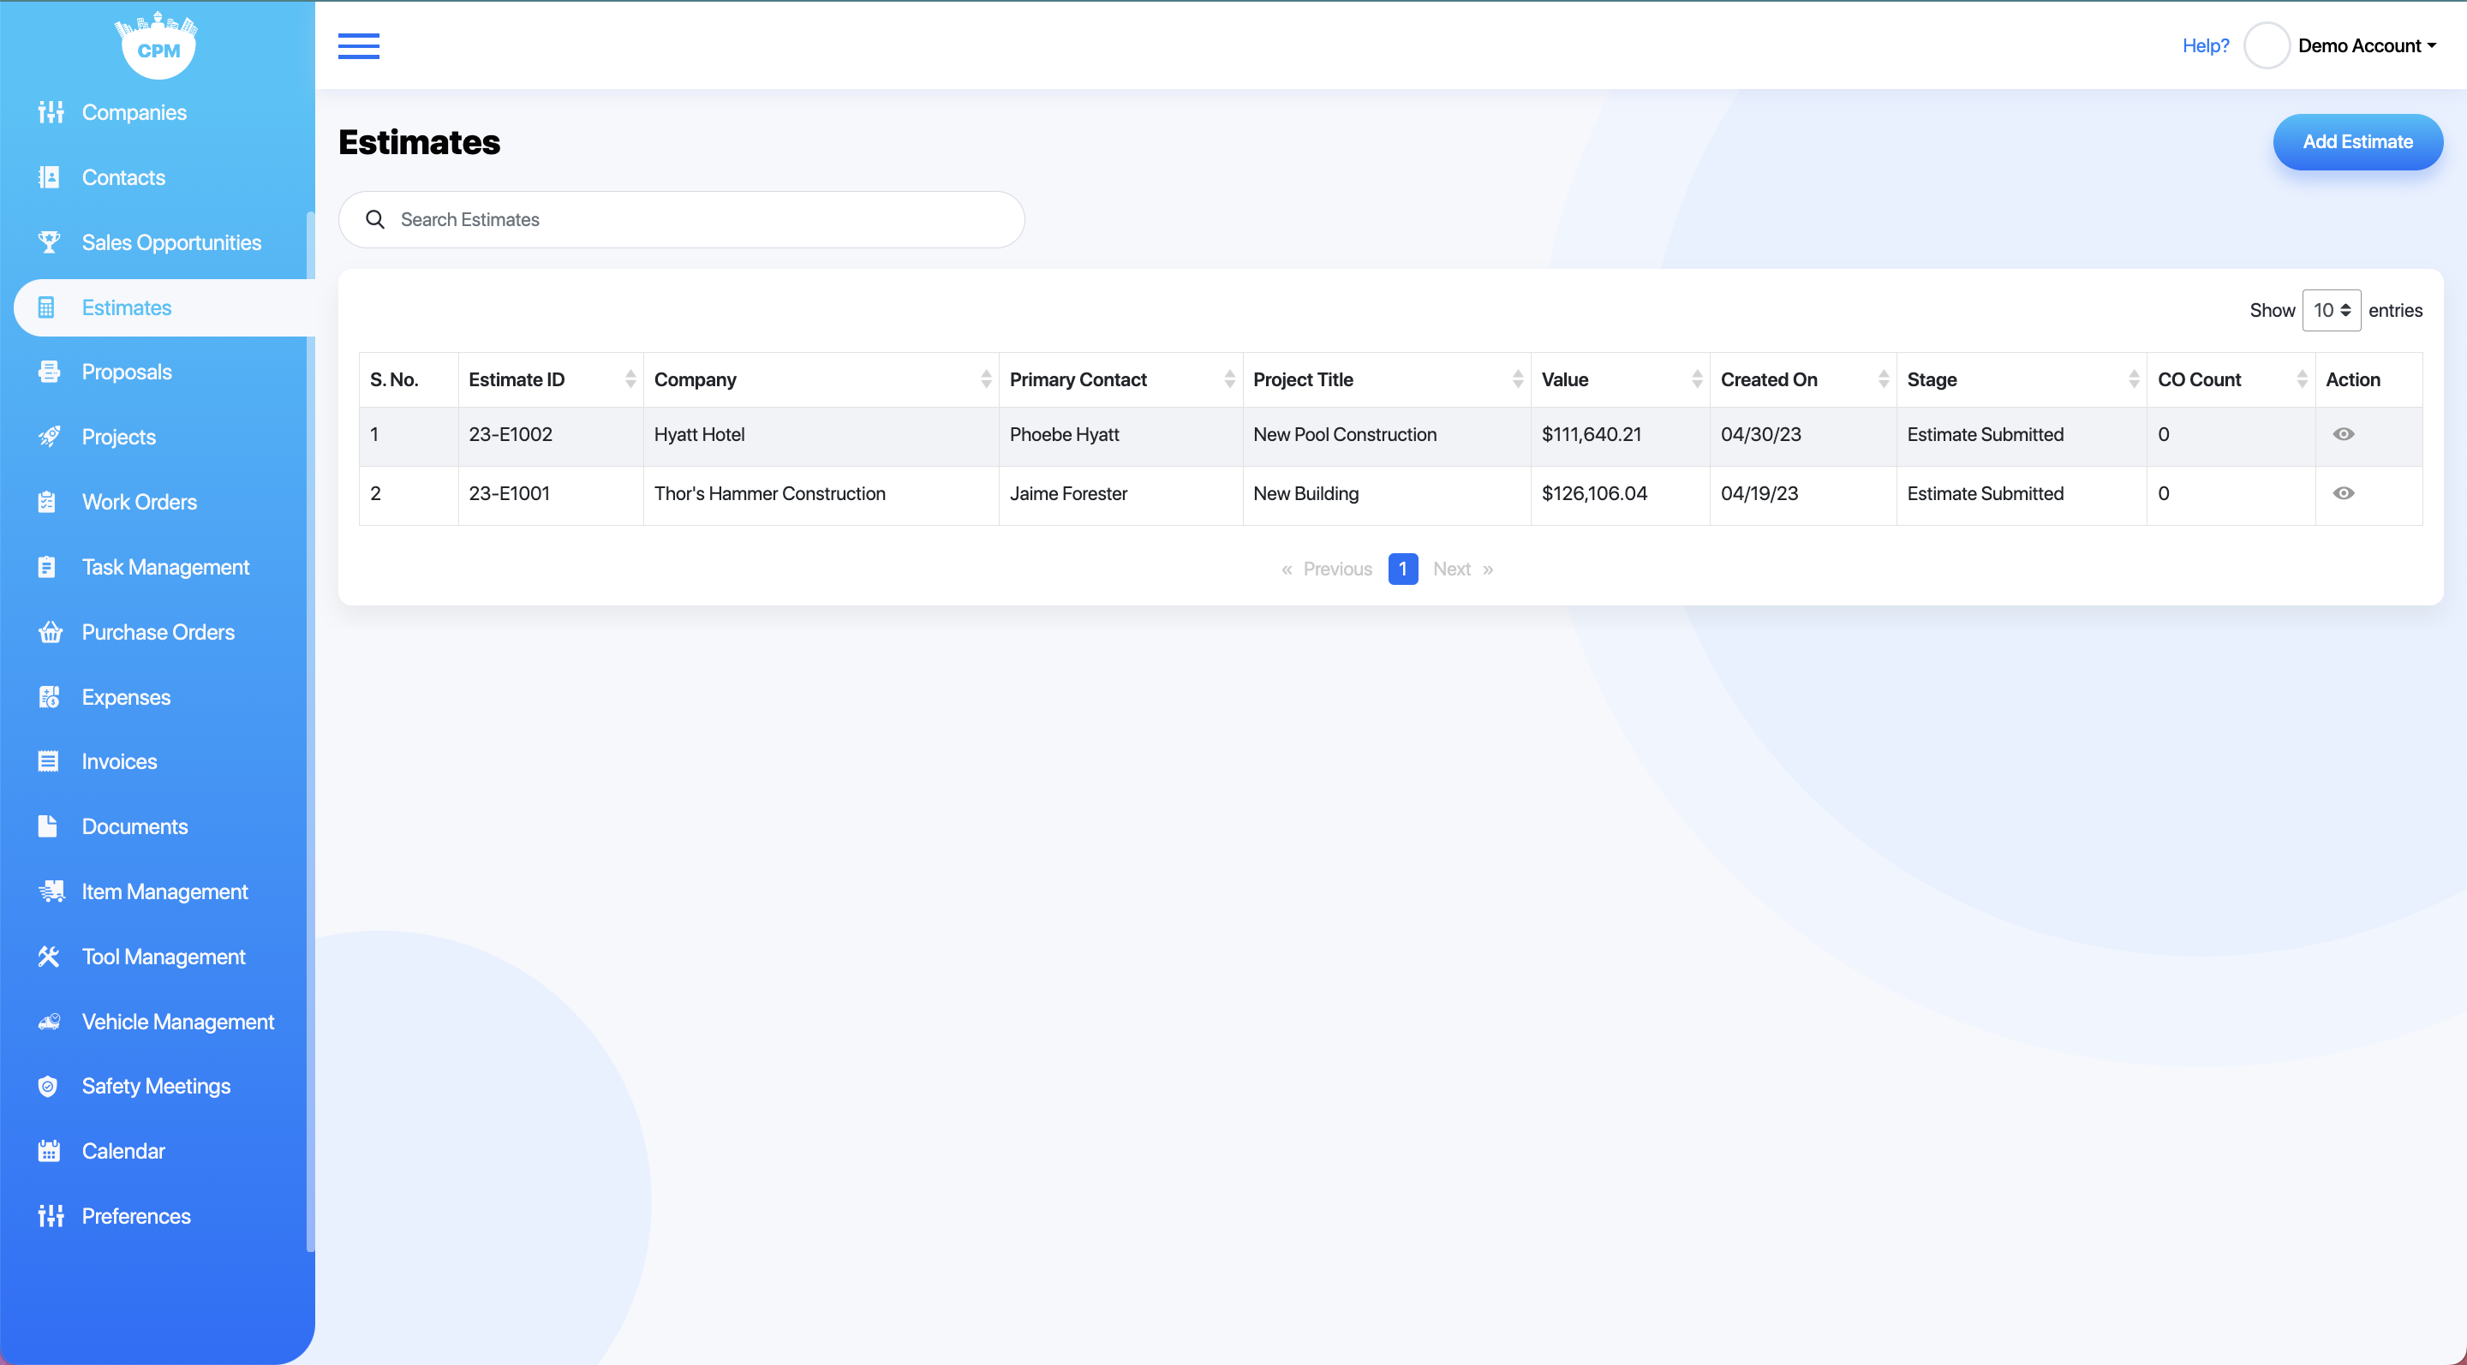
Task: Click the Previous pagination link
Action: [x=1326, y=569]
